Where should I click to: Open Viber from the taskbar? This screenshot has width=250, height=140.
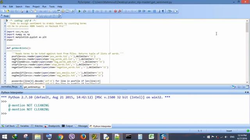pos(72,136)
